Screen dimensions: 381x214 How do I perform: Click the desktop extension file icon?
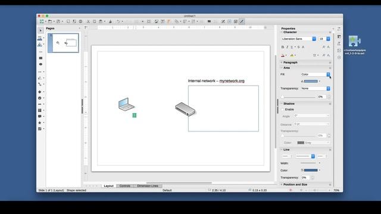click(x=355, y=41)
